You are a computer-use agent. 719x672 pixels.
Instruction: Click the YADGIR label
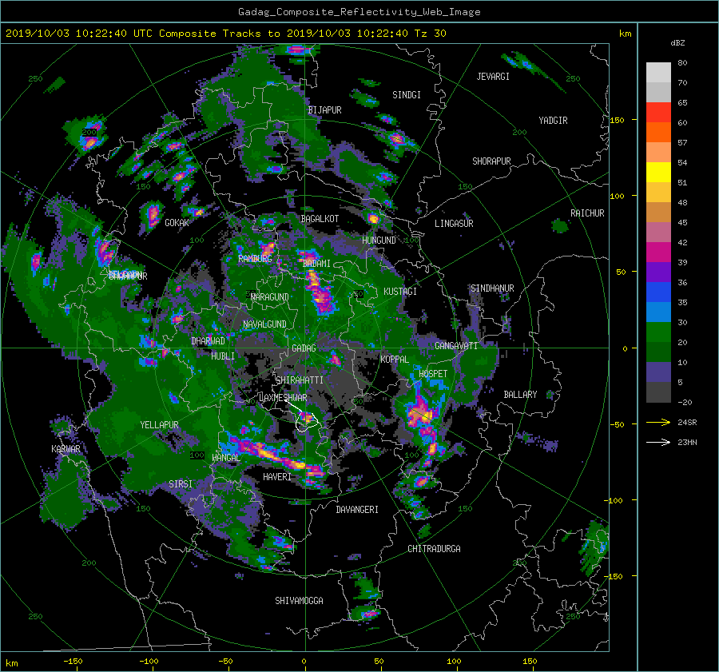click(x=553, y=121)
